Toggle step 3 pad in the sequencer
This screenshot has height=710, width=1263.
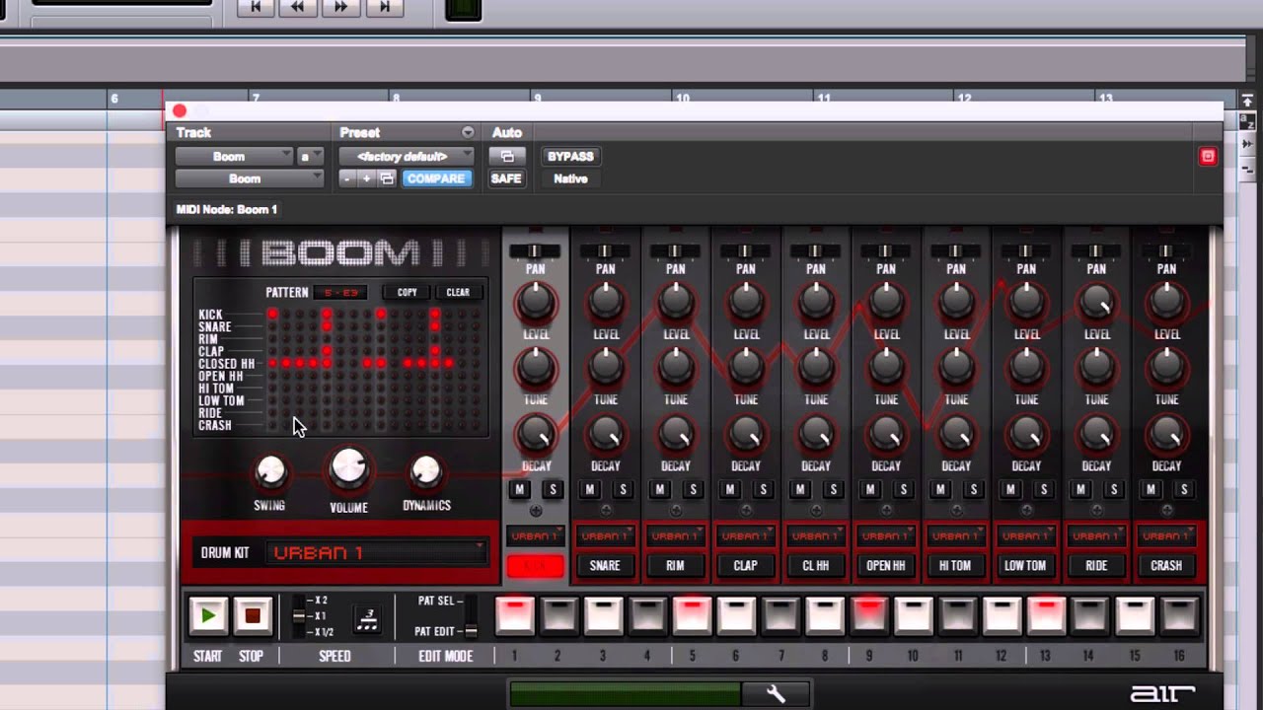603,615
